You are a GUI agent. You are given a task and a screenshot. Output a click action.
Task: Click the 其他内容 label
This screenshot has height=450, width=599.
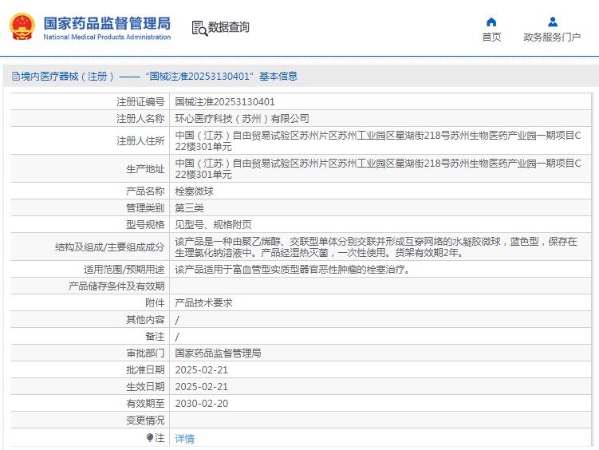pos(145,320)
